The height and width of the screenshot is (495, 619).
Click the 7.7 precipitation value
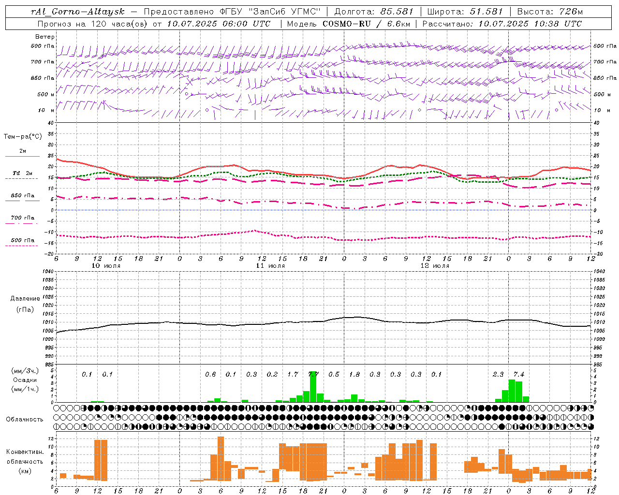click(x=313, y=374)
